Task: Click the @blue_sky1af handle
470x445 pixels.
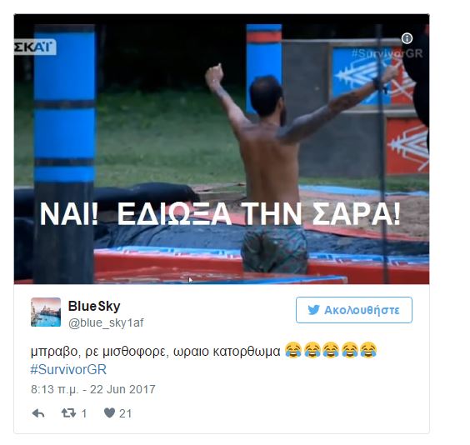Action: [106, 322]
